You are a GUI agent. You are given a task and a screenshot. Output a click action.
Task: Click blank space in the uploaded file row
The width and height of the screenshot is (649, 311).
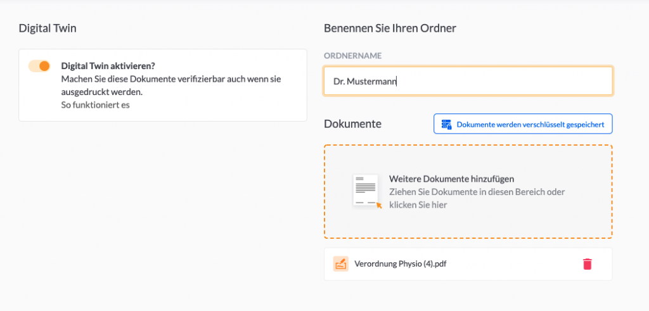tap(513, 264)
